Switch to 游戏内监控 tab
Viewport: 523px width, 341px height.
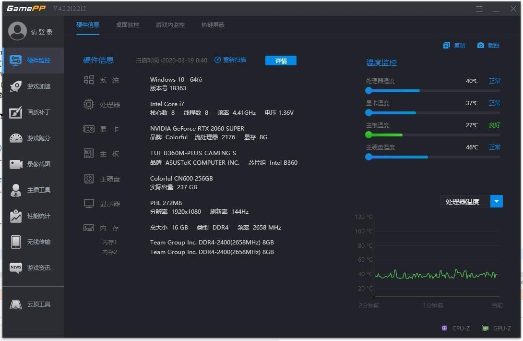pos(170,24)
